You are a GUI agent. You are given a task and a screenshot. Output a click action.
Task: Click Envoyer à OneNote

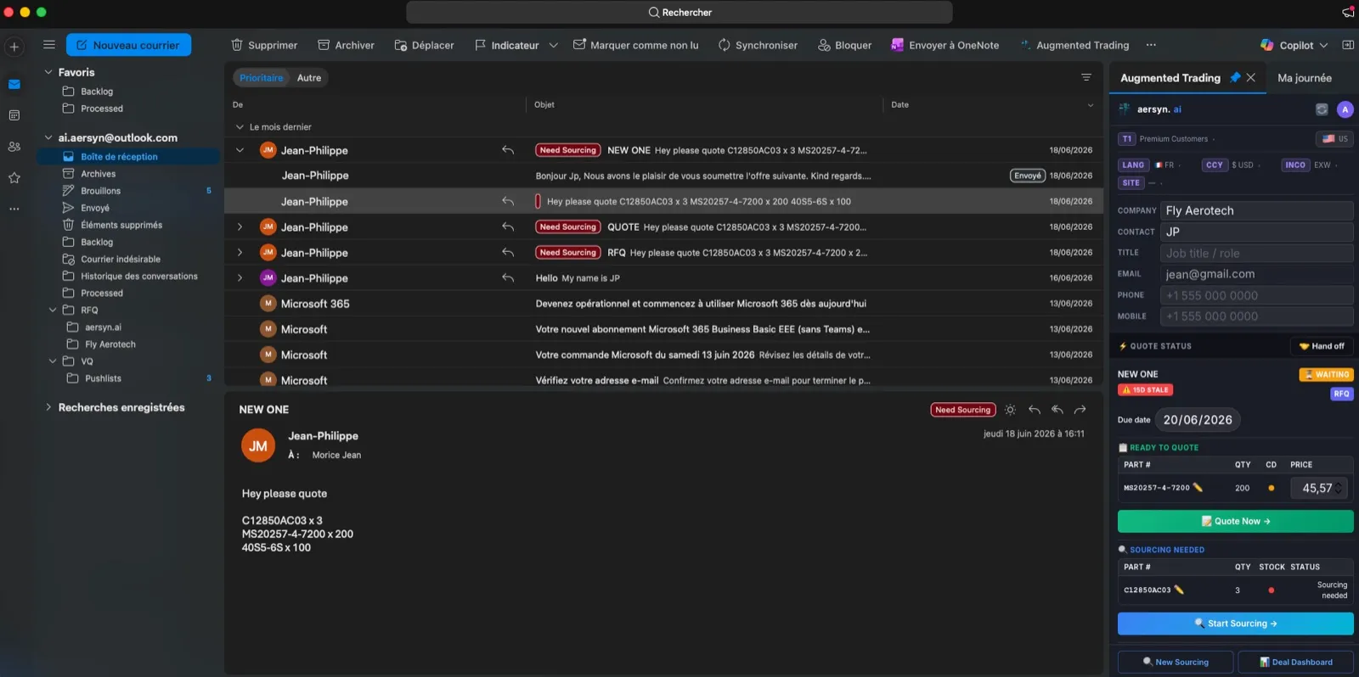point(945,45)
